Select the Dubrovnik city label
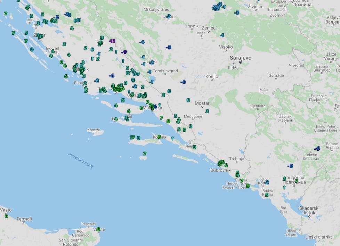This screenshot has width=340, height=246. click(x=220, y=170)
